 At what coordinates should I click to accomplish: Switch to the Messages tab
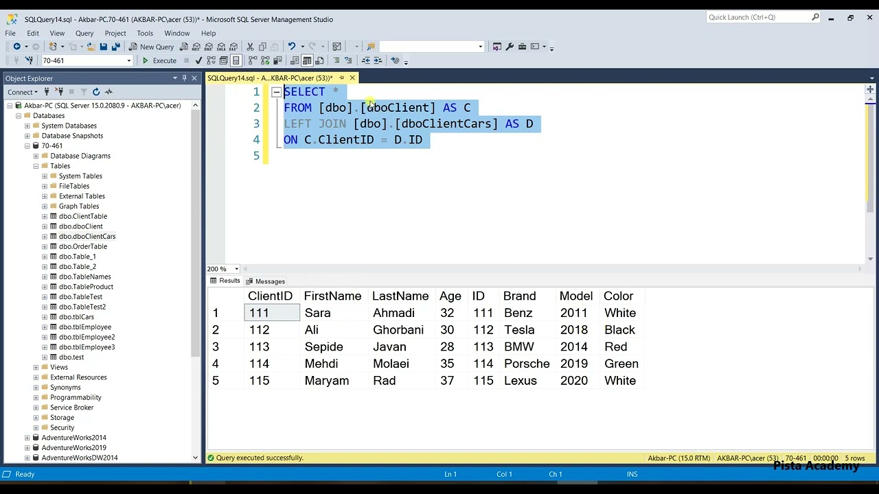[x=265, y=281]
